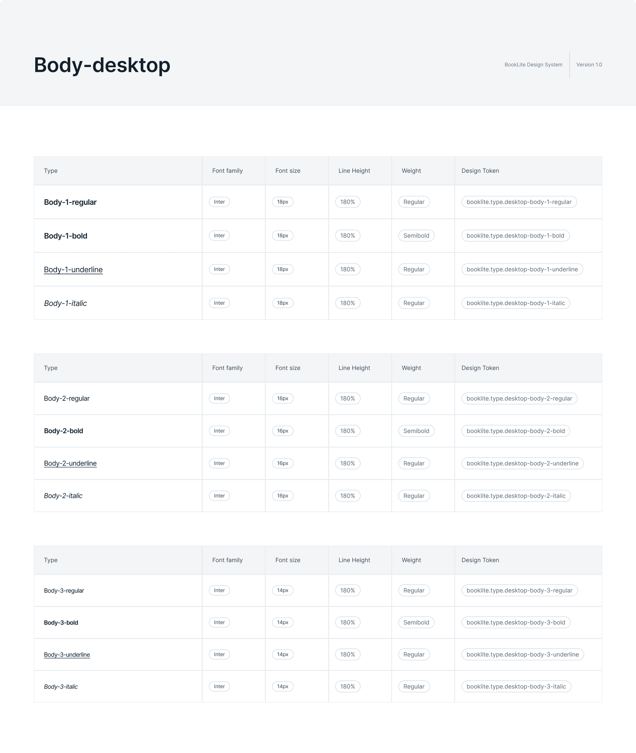
Task: Select the Body-1-bold type sample
Action: coord(65,236)
